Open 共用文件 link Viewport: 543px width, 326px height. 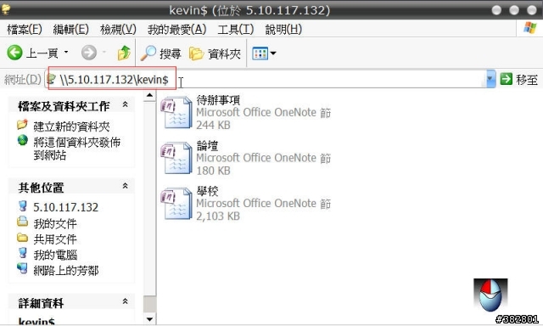[x=55, y=239]
